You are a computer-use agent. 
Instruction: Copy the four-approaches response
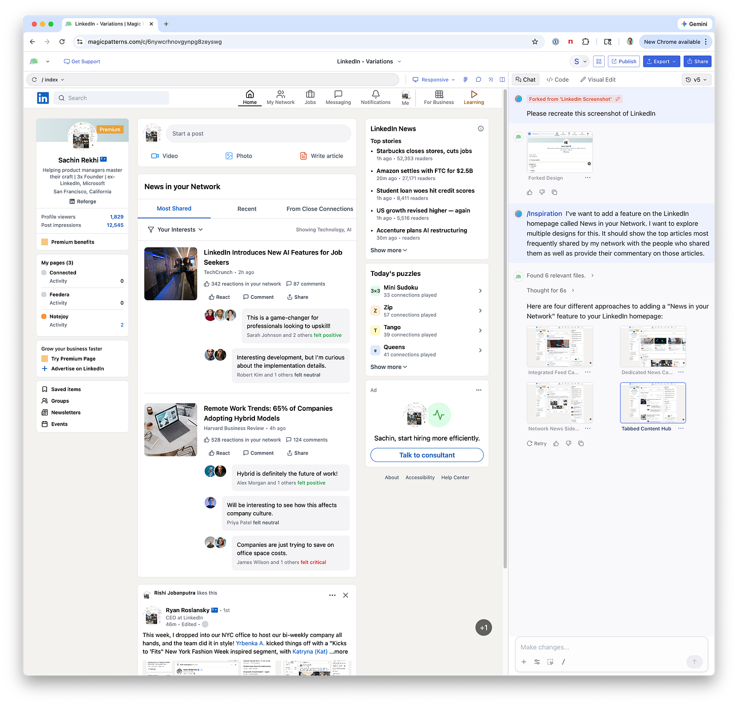[x=581, y=443]
